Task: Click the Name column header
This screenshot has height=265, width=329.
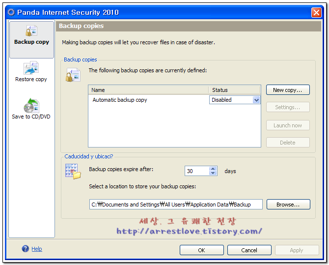Action: coord(149,90)
